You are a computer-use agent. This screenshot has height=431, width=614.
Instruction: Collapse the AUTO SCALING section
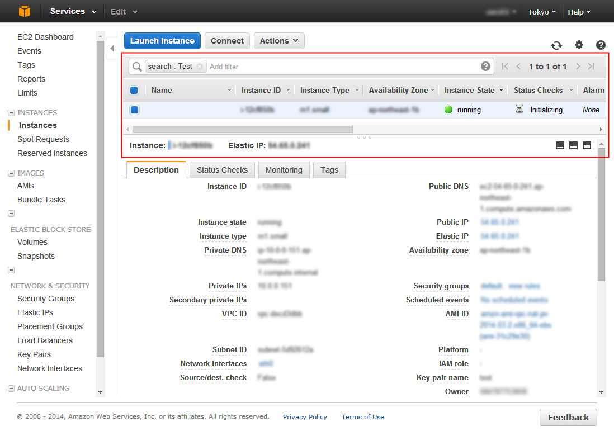(11, 389)
